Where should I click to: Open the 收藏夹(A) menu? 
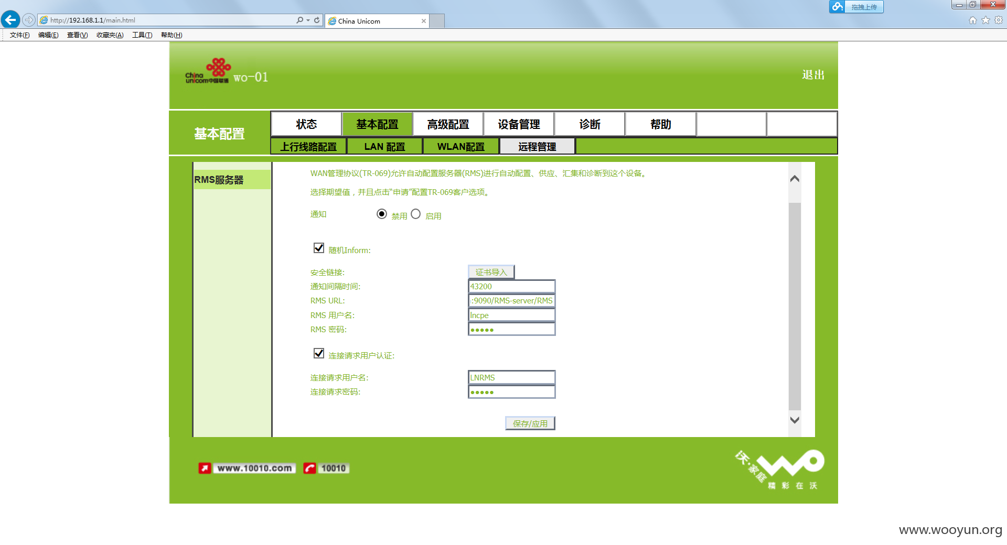click(110, 35)
